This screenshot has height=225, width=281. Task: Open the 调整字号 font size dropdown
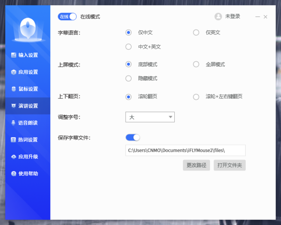coord(150,117)
